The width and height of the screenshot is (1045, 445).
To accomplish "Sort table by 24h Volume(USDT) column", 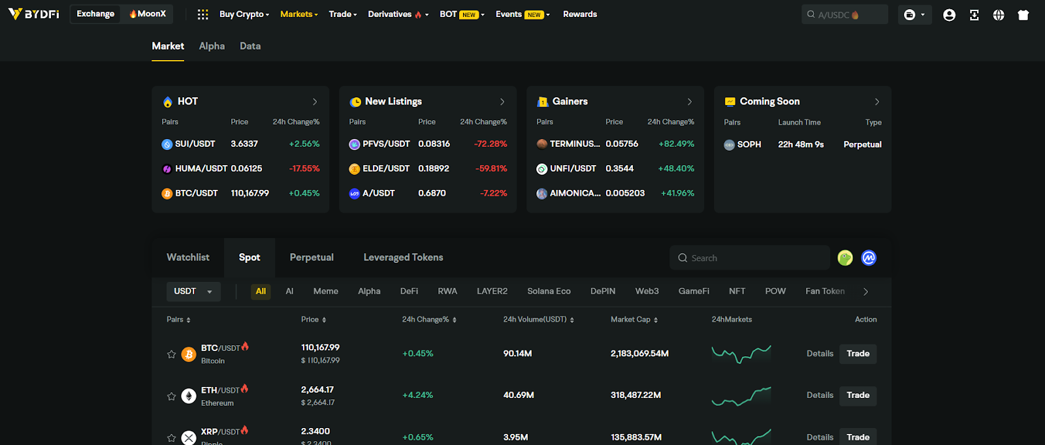I will [538, 320].
